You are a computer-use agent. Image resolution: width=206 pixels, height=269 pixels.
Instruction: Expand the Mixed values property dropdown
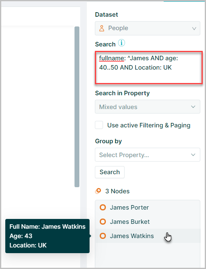tap(147, 107)
